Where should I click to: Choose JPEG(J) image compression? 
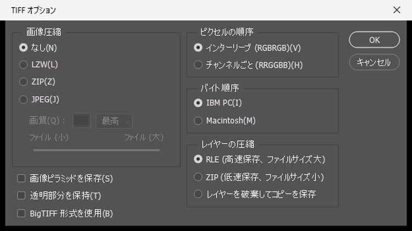tap(24, 100)
